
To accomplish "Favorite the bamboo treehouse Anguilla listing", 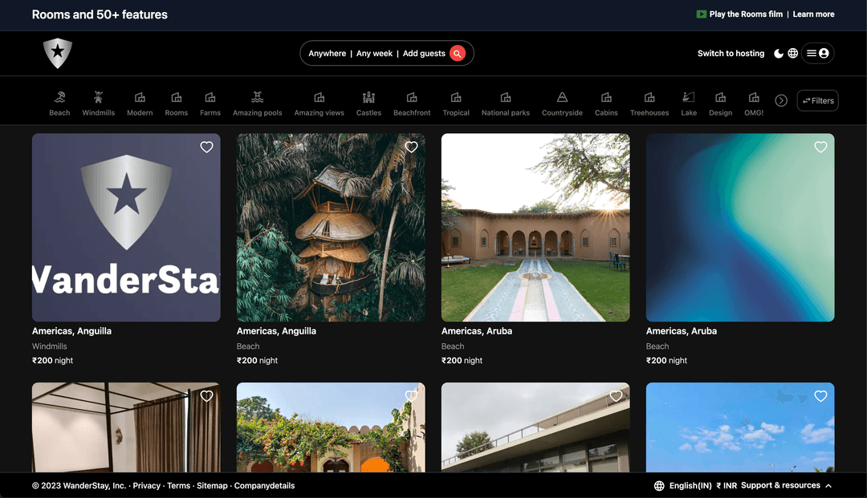I will tap(411, 147).
